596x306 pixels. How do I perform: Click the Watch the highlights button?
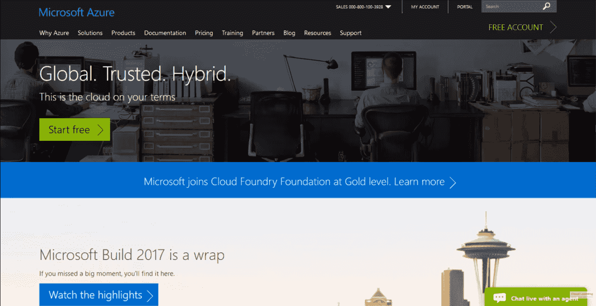click(x=99, y=295)
